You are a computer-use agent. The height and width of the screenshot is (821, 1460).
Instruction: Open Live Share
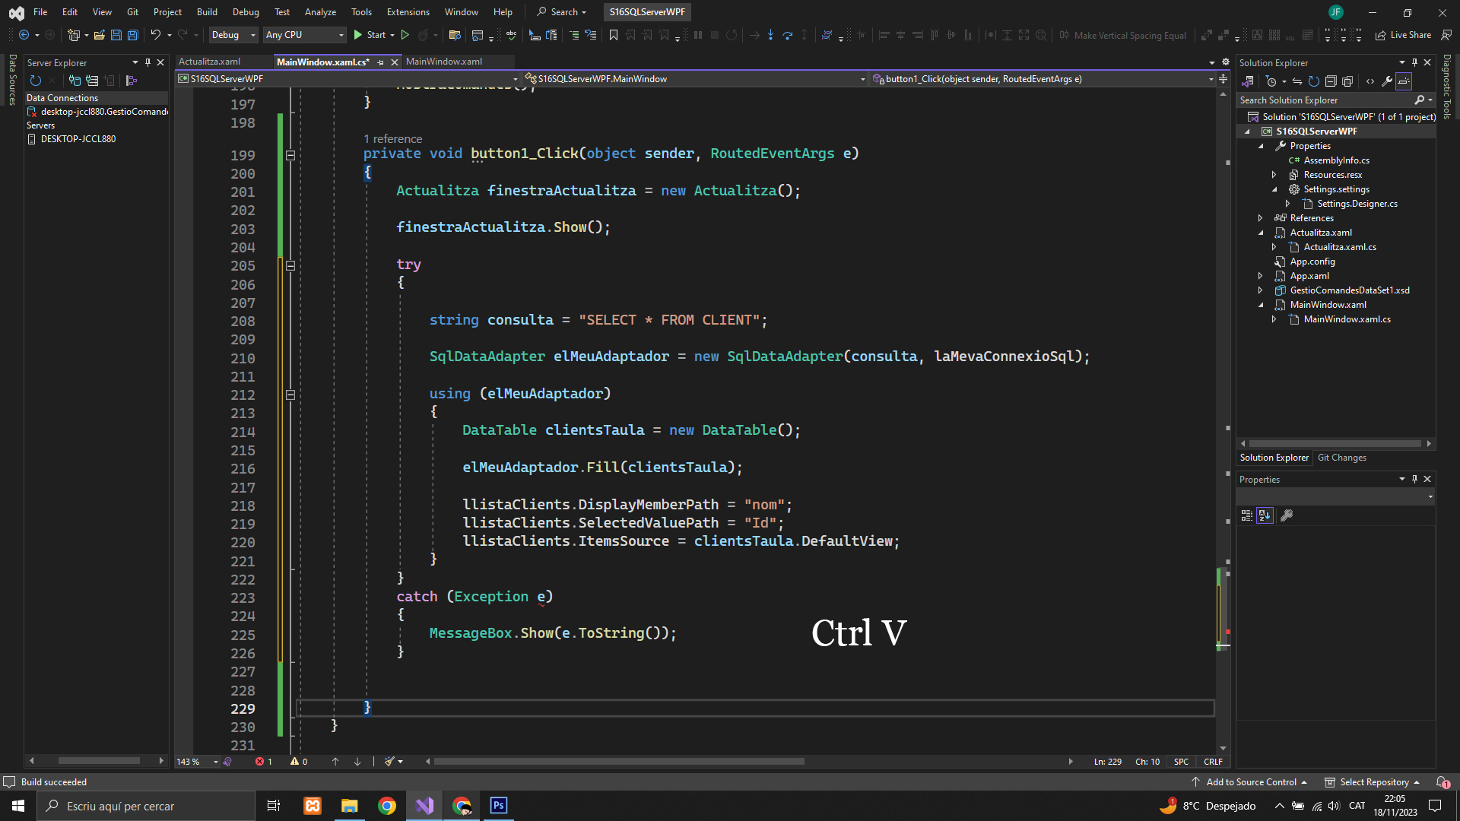click(1404, 35)
